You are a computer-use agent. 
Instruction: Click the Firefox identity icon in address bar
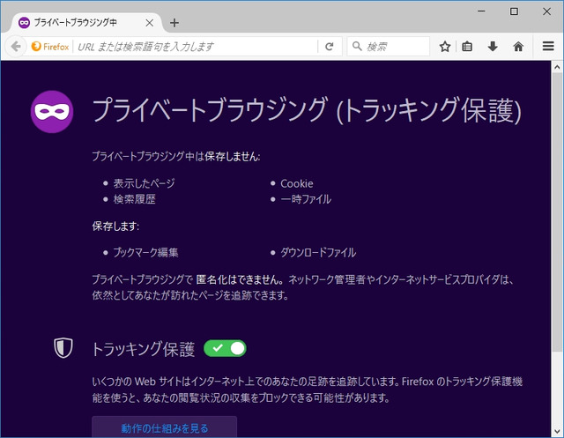50,47
